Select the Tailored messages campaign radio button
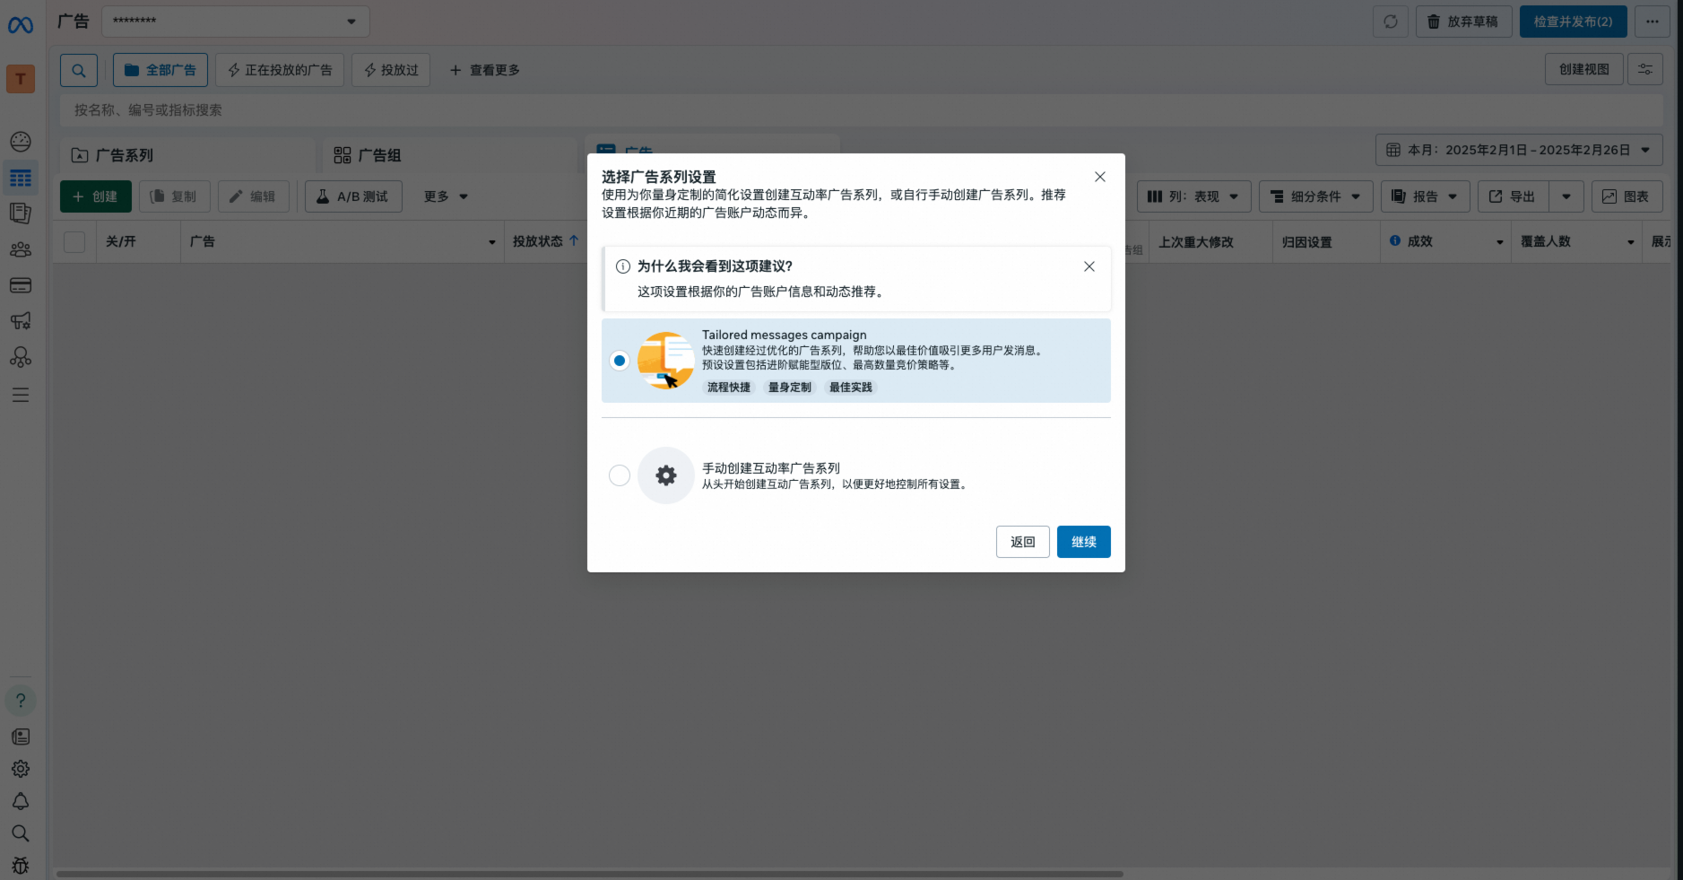The height and width of the screenshot is (880, 1683). tap(620, 361)
